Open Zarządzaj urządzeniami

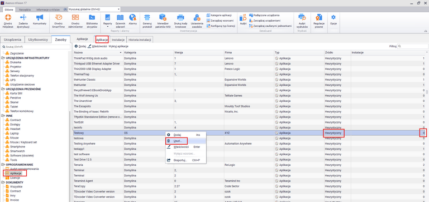pos(265,21)
